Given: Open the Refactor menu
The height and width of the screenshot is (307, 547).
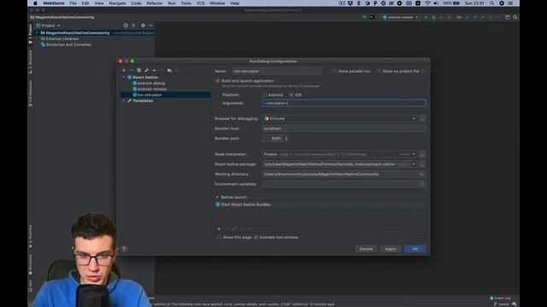Looking at the screenshot, I should (x=154, y=3).
